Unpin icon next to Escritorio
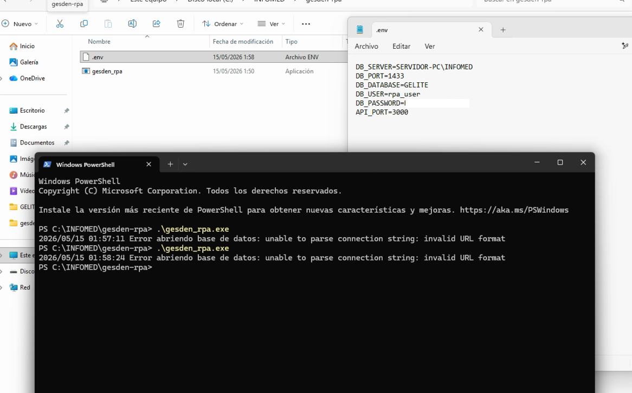The width and height of the screenshot is (632, 393). (x=67, y=110)
